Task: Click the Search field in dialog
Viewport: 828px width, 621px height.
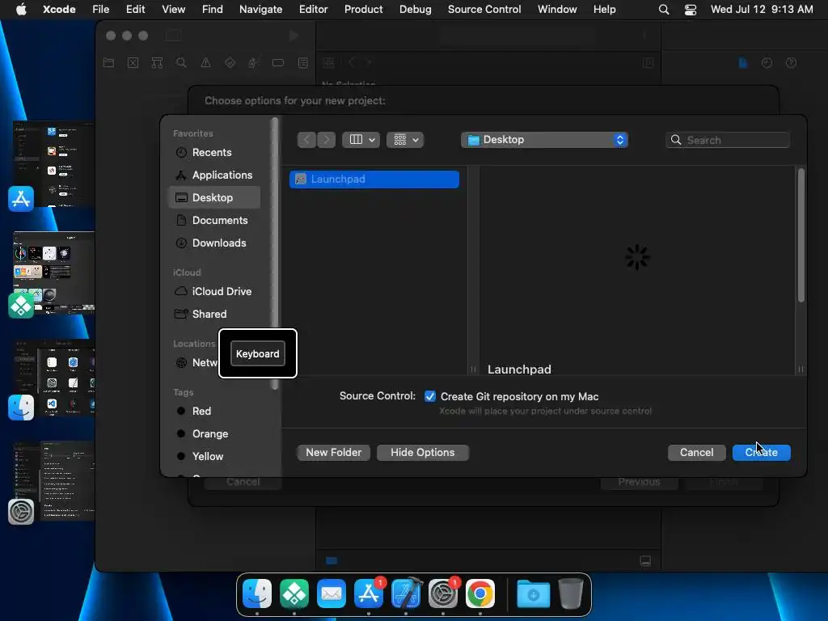Action: click(729, 140)
